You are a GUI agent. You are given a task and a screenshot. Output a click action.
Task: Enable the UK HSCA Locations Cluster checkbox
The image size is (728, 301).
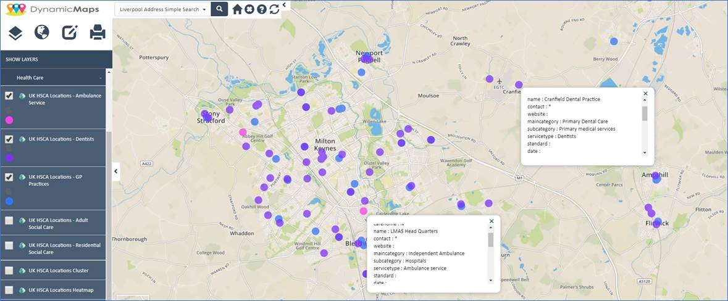tap(9, 270)
